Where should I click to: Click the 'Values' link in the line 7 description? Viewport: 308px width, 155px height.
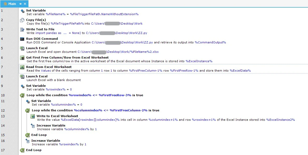click(46, 71)
